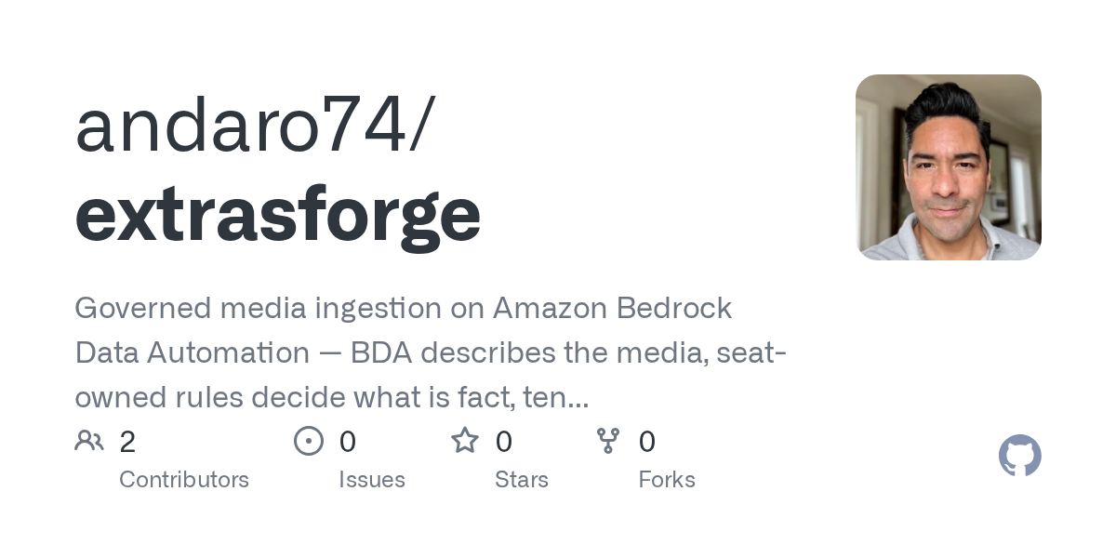
Task: Click the zero count beside the Issues icon
Action: point(347,442)
